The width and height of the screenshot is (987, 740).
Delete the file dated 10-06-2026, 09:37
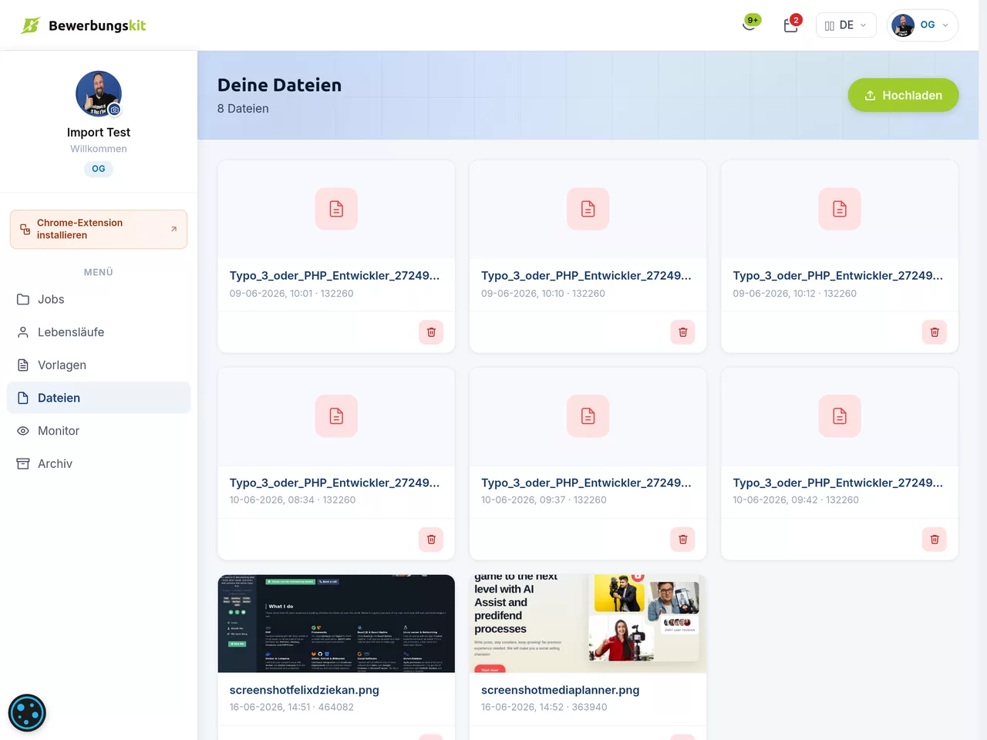(682, 540)
